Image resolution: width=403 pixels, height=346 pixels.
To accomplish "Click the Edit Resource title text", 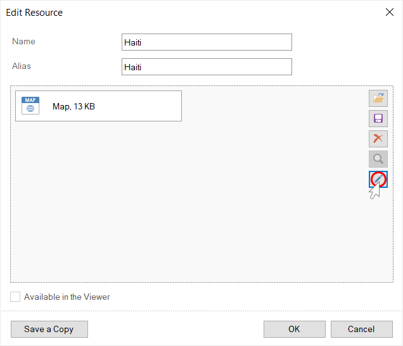I will coord(34,12).
